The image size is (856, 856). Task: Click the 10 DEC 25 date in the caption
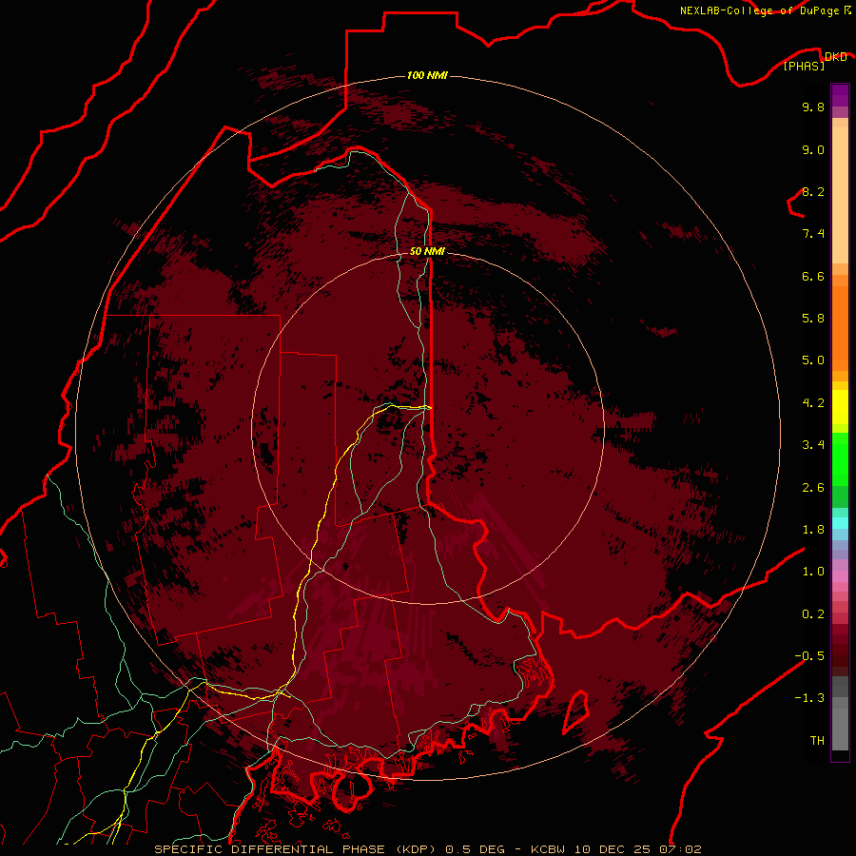(x=613, y=849)
